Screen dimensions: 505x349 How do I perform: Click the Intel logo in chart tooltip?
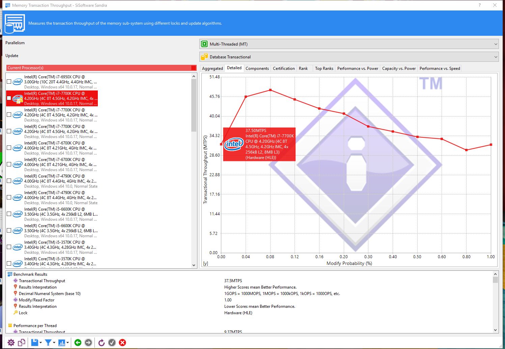[x=234, y=144]
